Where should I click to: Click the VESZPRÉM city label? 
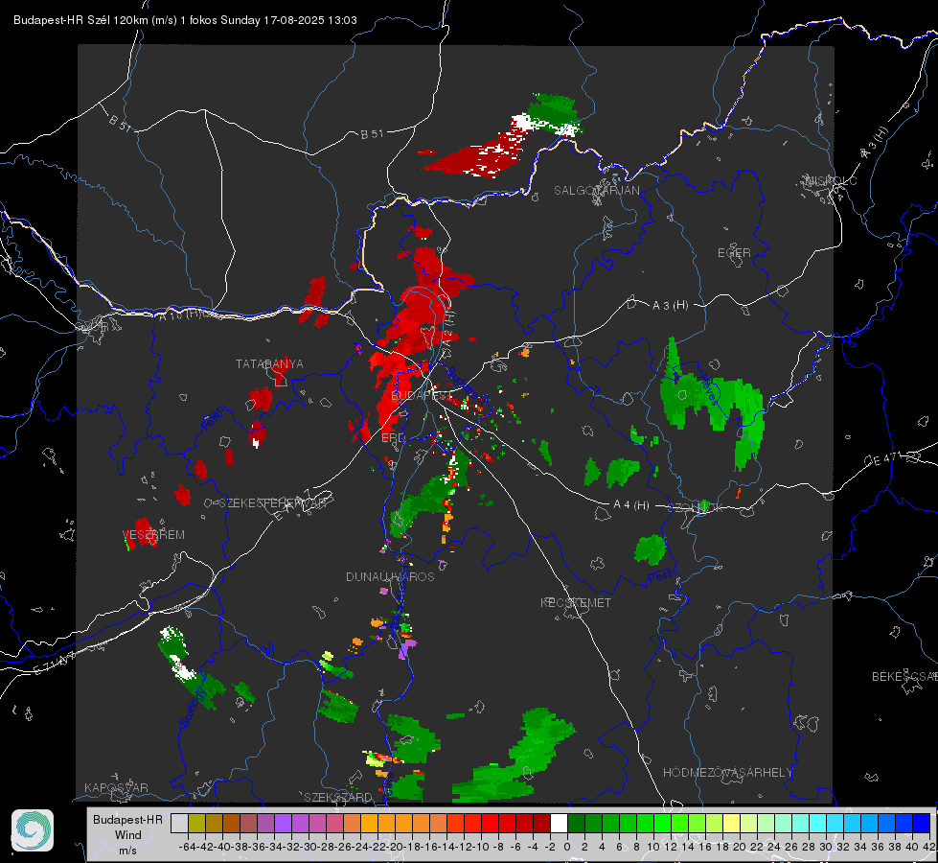pos(153,535)
